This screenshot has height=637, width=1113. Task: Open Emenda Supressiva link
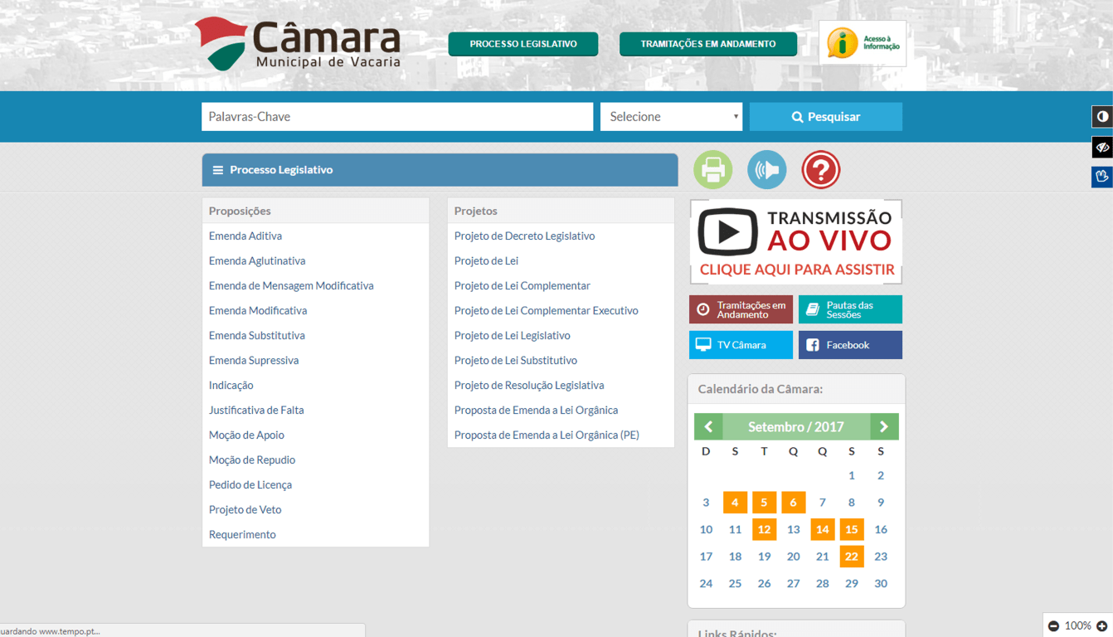point(254,360)
